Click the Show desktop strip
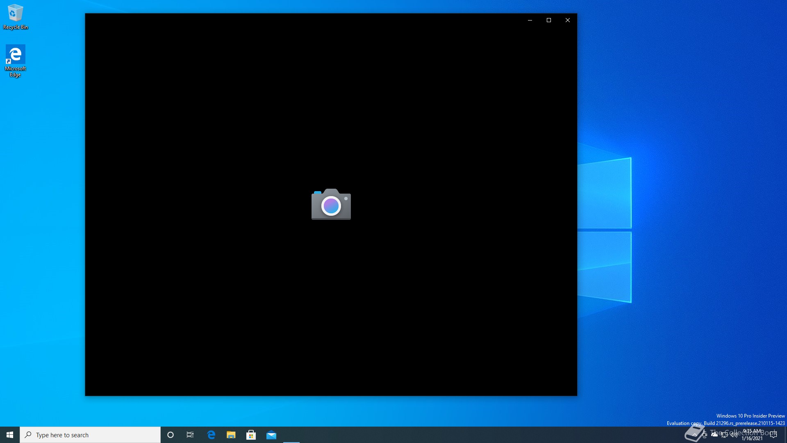The width and height of the screenshot is (787, 443). click(785, 435)
